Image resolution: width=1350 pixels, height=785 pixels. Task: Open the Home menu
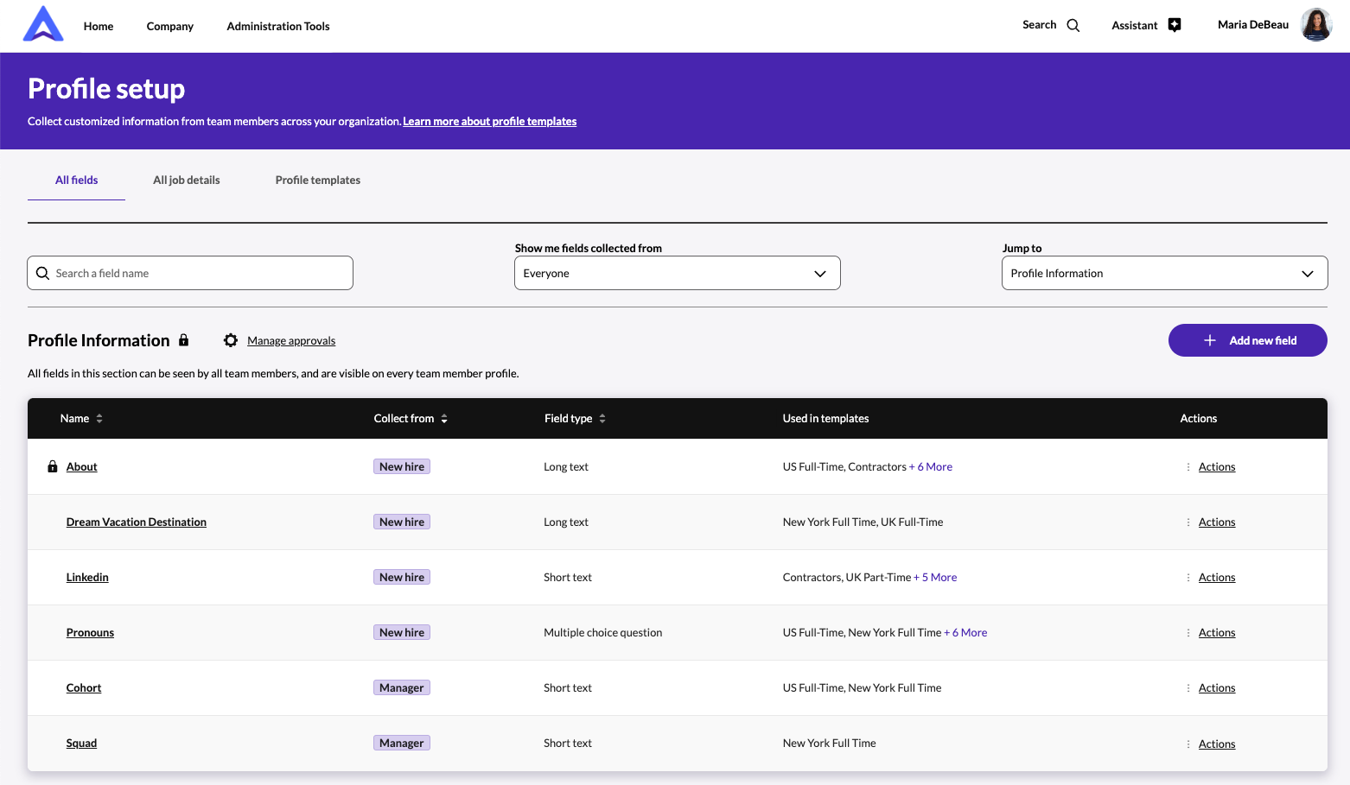99,26
